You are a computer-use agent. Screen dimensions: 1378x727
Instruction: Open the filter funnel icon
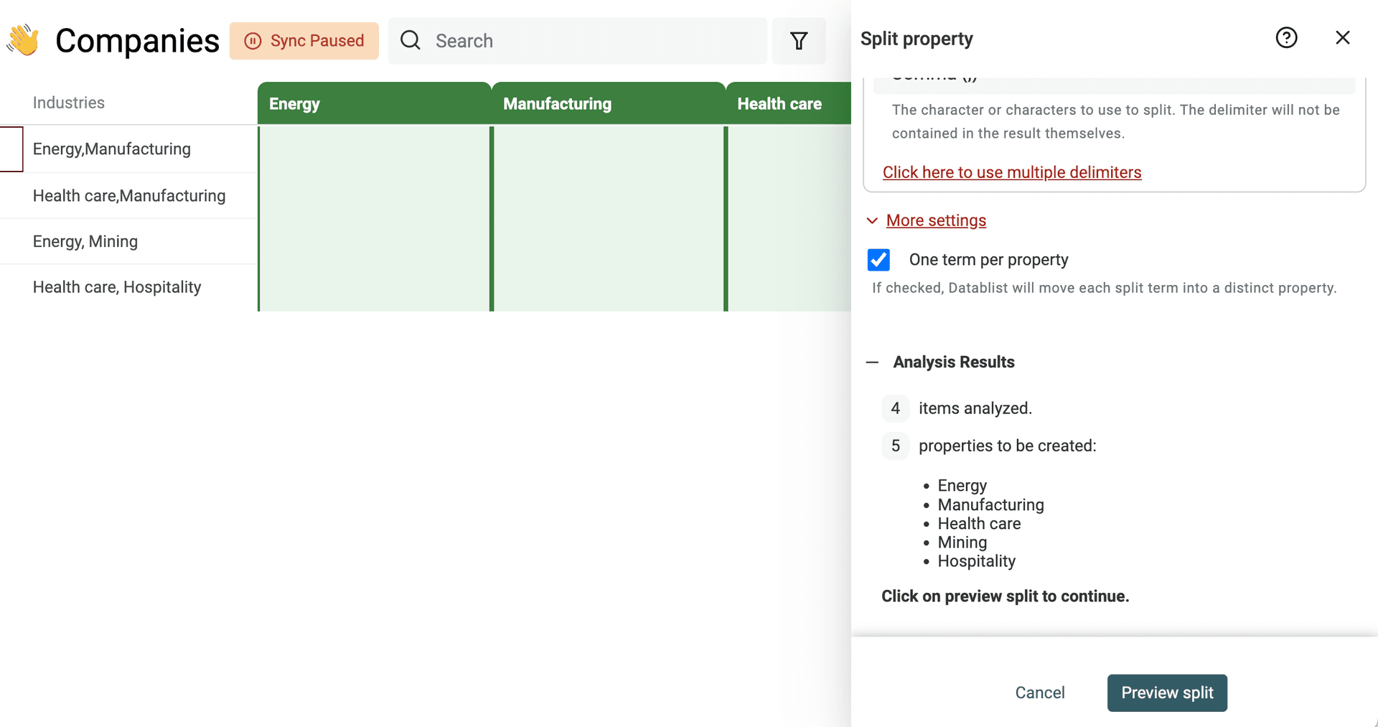[x=799, y=41]
